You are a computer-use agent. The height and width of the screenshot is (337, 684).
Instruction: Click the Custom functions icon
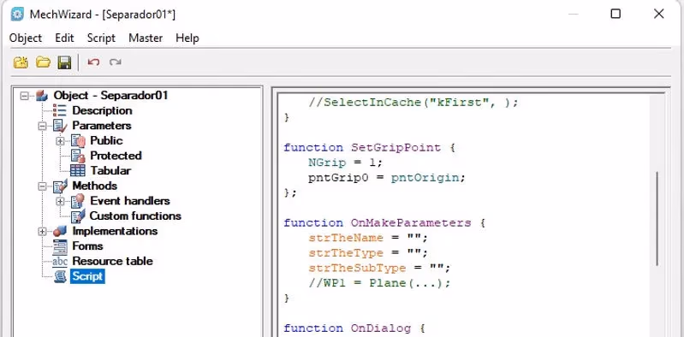point(78,216)
